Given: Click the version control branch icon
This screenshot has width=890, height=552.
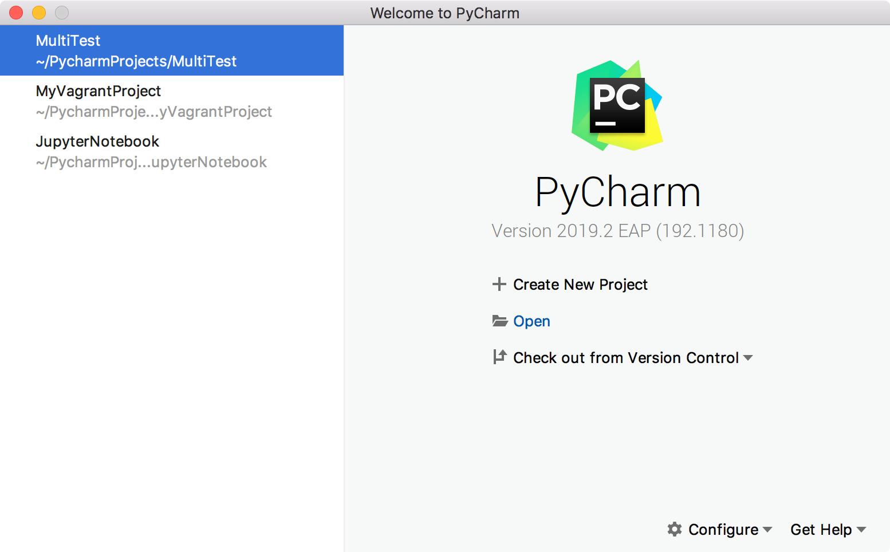Looking at the screenshot, I should (x=499, y=357).
